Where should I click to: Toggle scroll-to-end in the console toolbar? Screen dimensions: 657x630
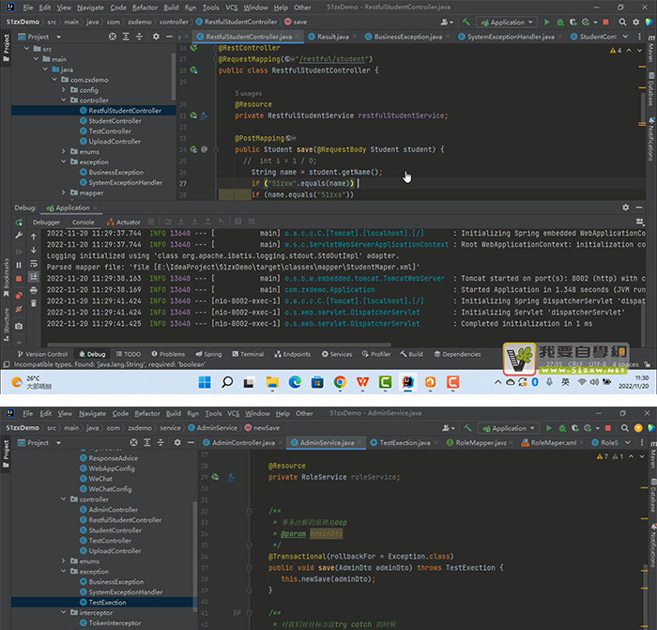click(34, 277)
